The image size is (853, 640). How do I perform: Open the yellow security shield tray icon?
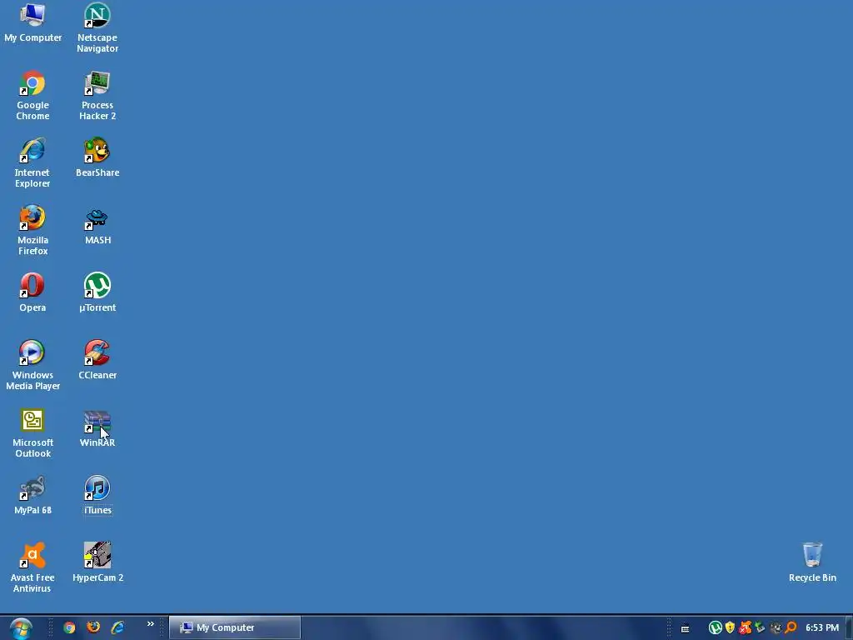[x=730, y=627]
